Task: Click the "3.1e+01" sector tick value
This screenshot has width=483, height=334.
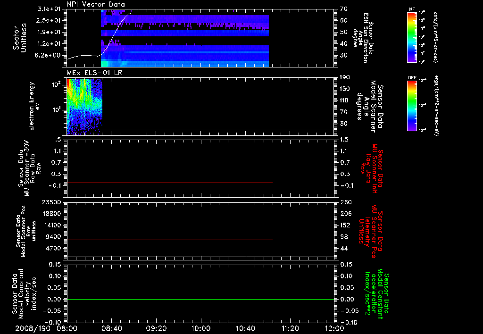Action: click(x=49, y=9)
